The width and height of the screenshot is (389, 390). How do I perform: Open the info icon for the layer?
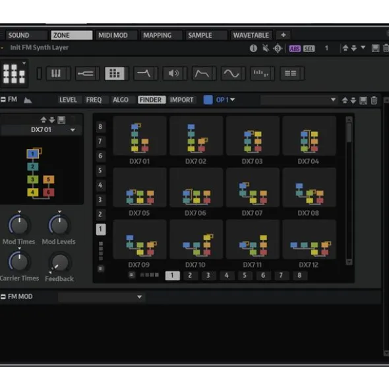click(x=253, y=48)
